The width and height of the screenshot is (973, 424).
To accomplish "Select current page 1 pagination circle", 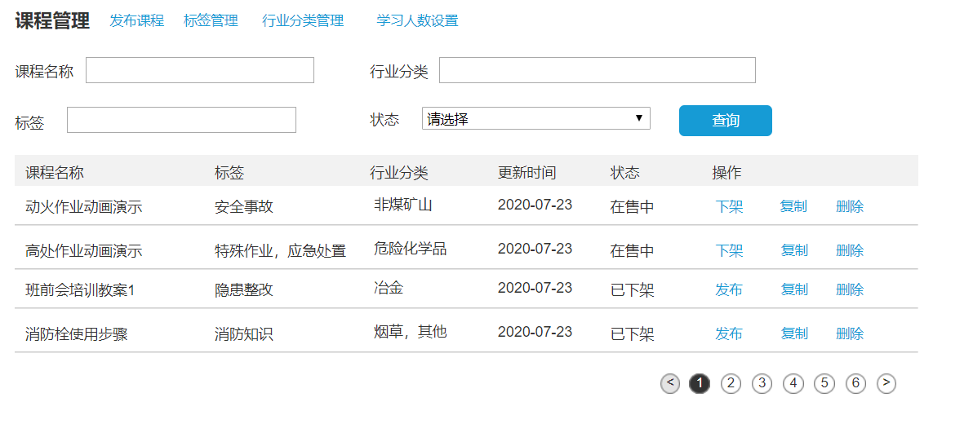I will (x=700, y=383).
